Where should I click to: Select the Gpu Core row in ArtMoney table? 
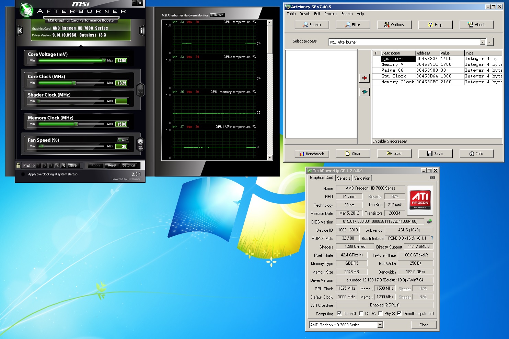(437, 59)
